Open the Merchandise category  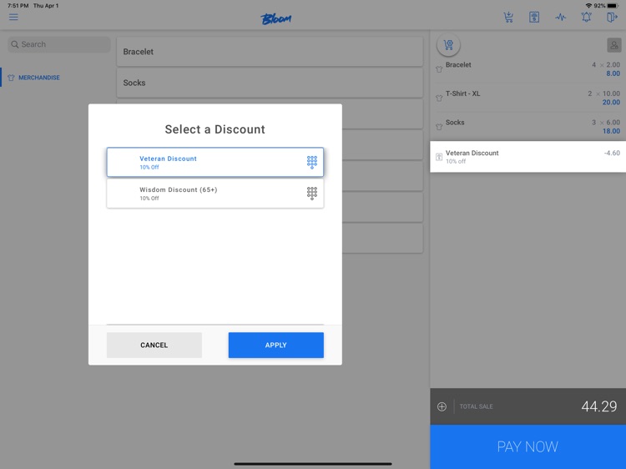[x=39, y=78]
